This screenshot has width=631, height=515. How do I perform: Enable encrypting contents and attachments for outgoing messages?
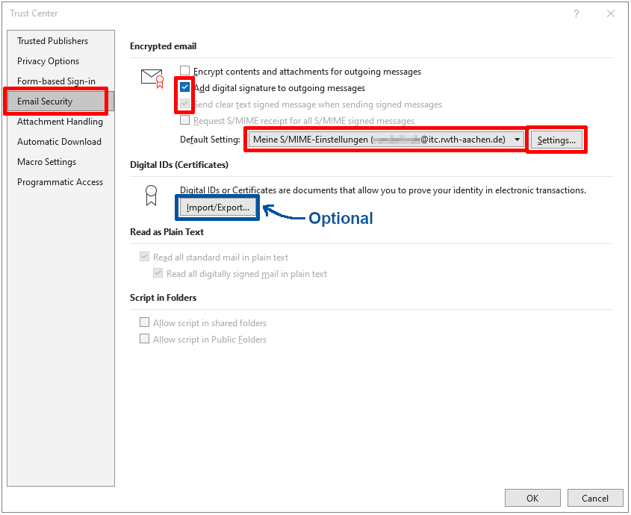pos(184,71)
